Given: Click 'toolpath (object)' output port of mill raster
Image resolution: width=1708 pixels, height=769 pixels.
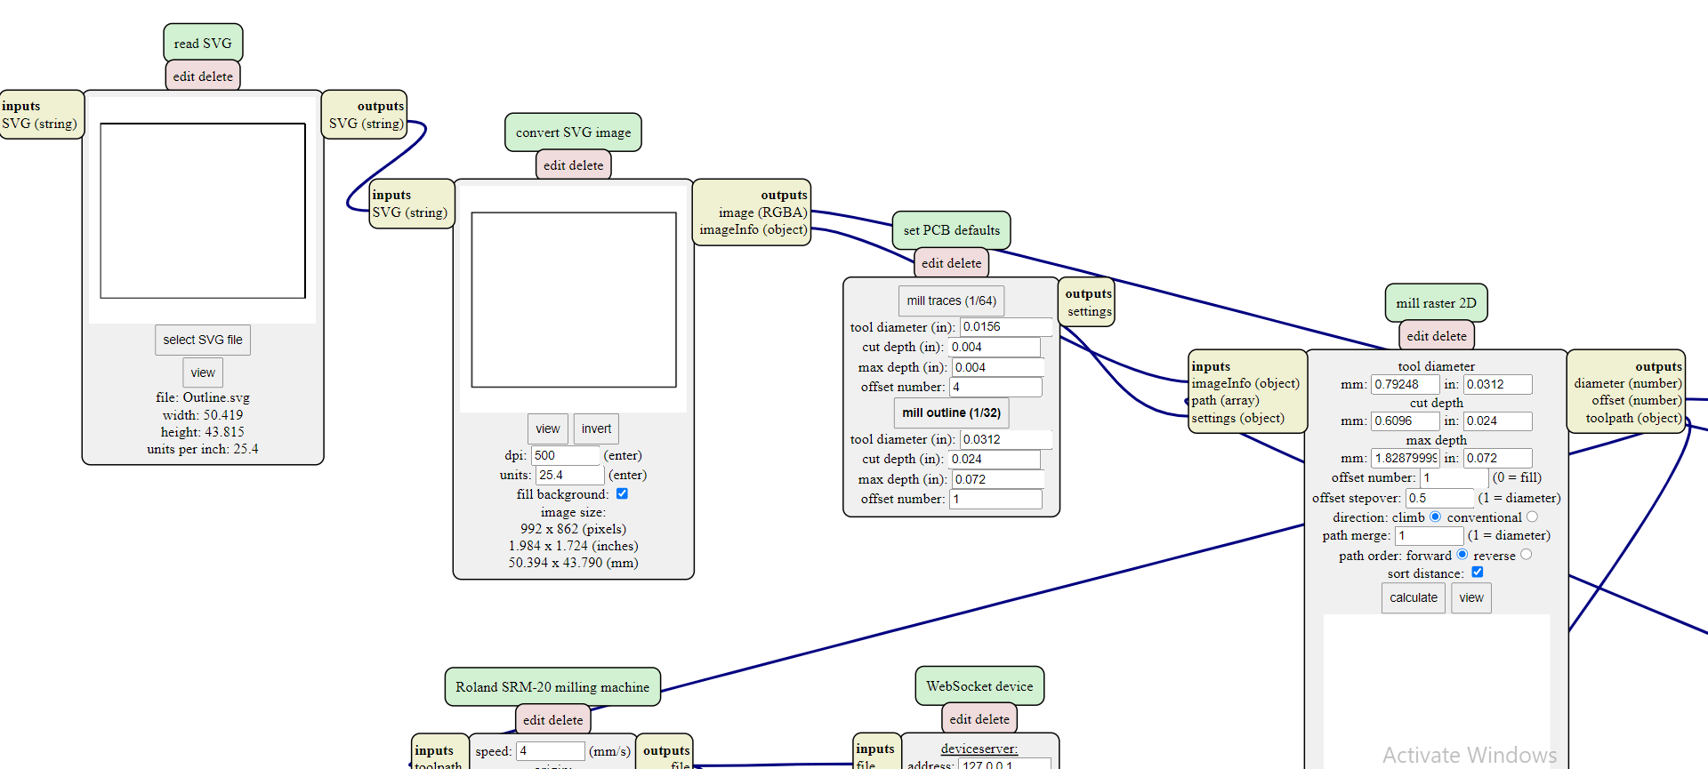Looking at the screenshot, I should click(1634, 418).
